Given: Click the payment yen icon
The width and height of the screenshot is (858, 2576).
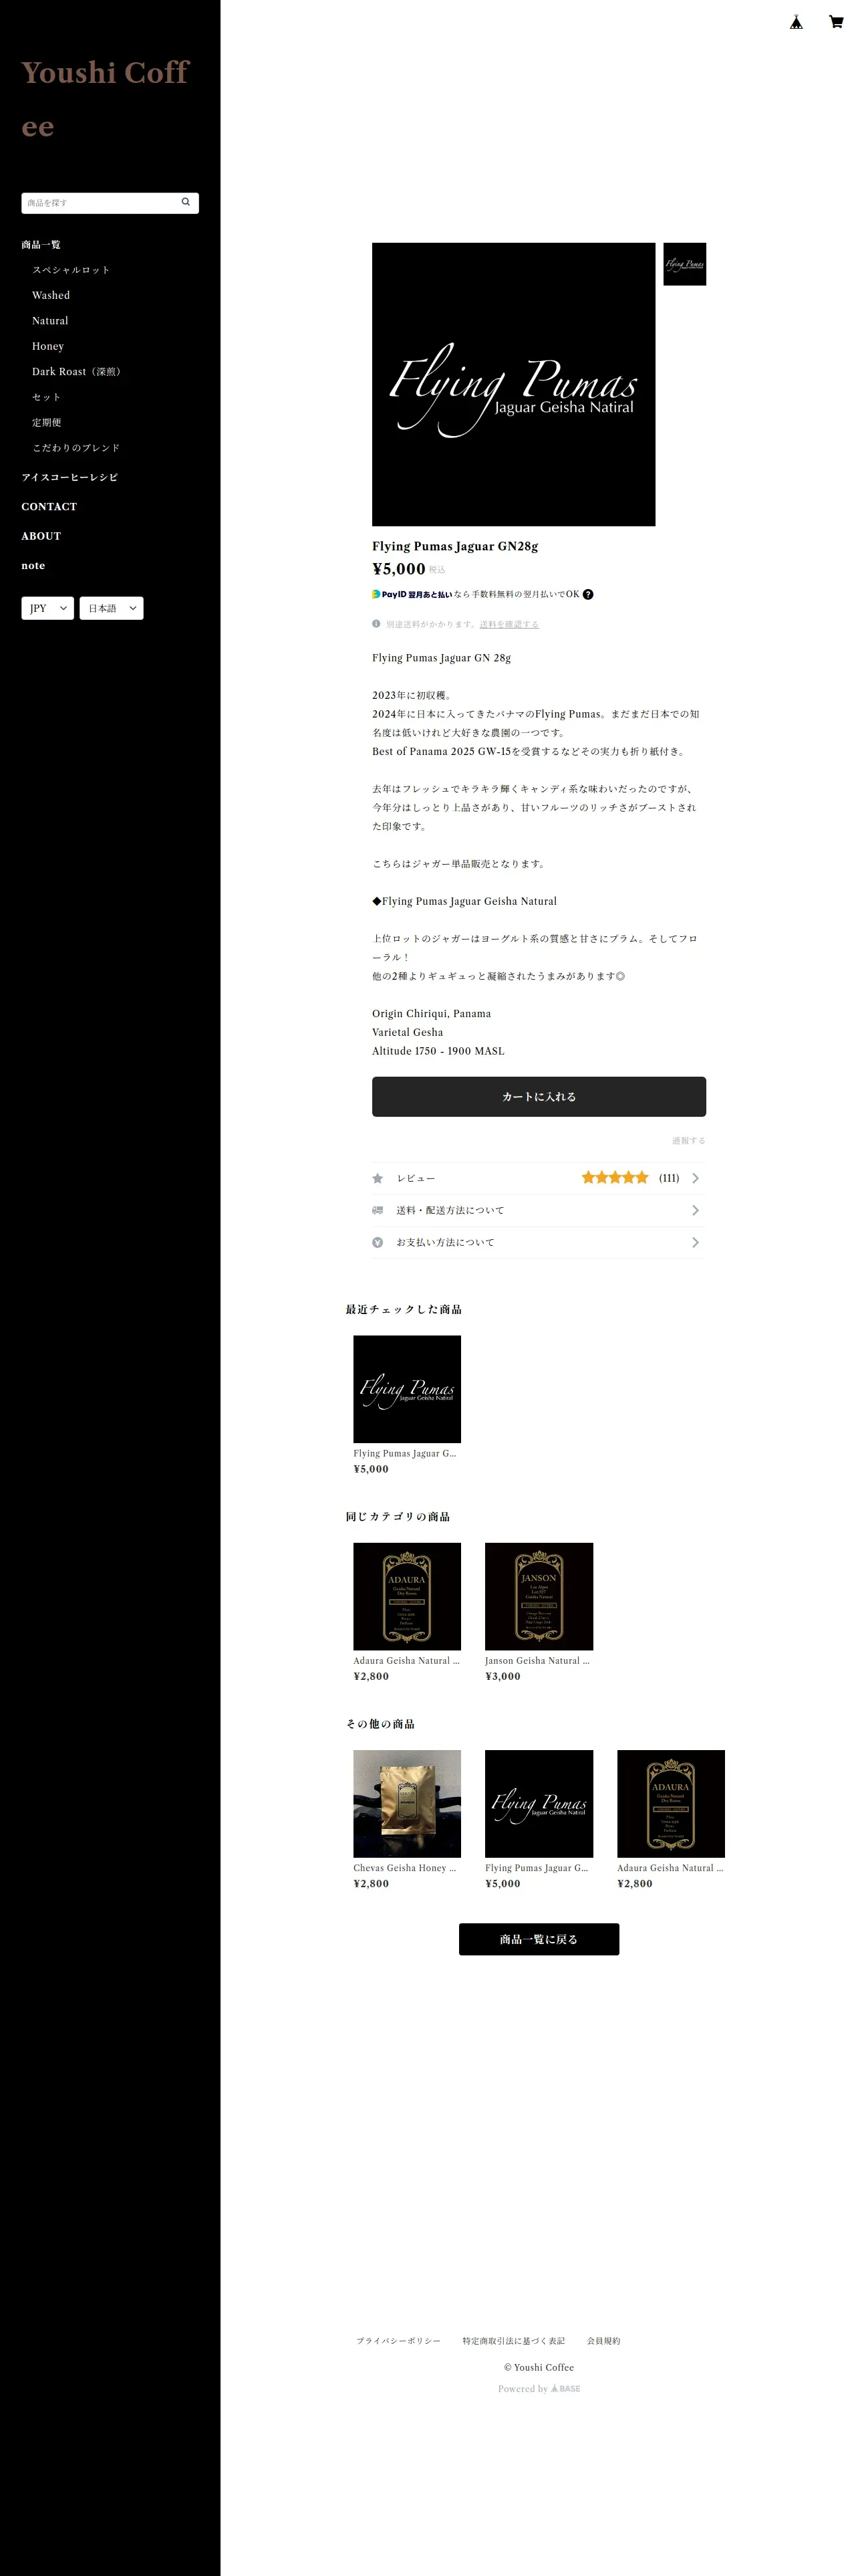Looking at the screenshot, I should tap(378, 1242).
